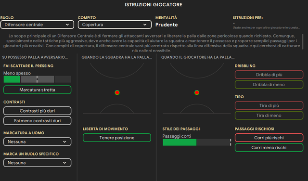
Task: Click the Passaggi corti label
Action: point(177,136)
